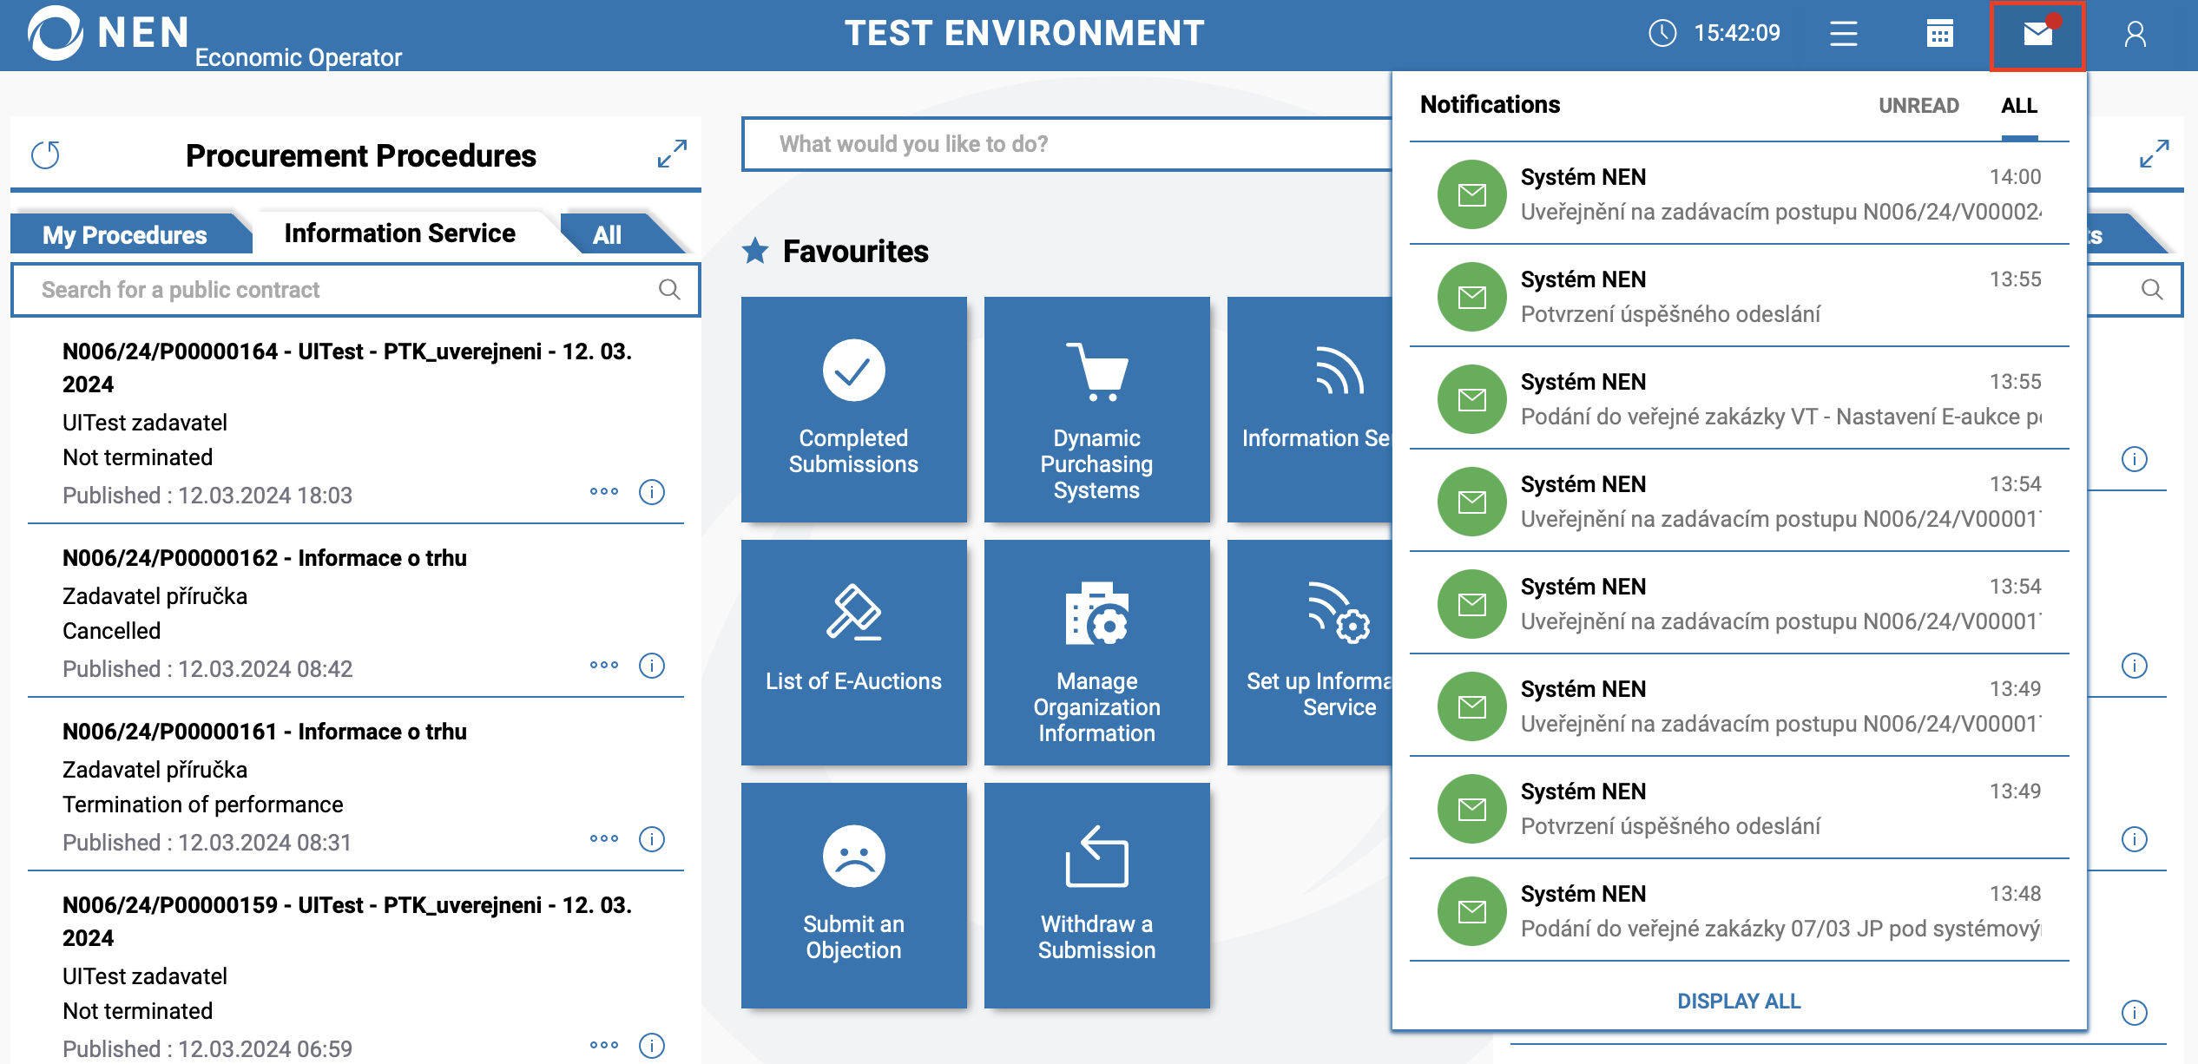Show only UNREAD notifications
This screenshot has height=1064, width=2198.
tap(1918, 106)
